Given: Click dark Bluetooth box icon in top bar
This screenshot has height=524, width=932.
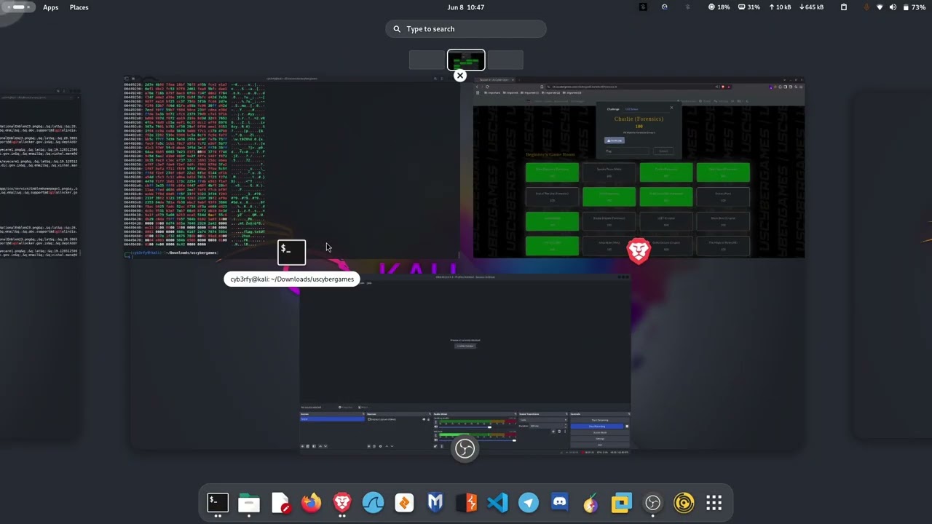Looking at the screenshot, I should click(643, 7).
